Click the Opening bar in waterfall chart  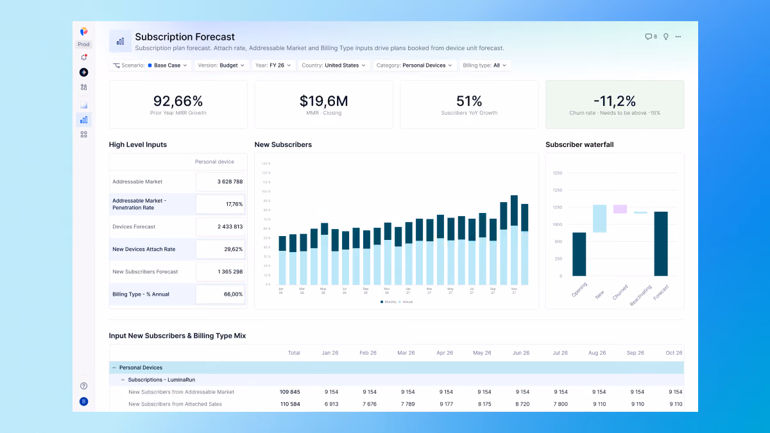(579, 254)
